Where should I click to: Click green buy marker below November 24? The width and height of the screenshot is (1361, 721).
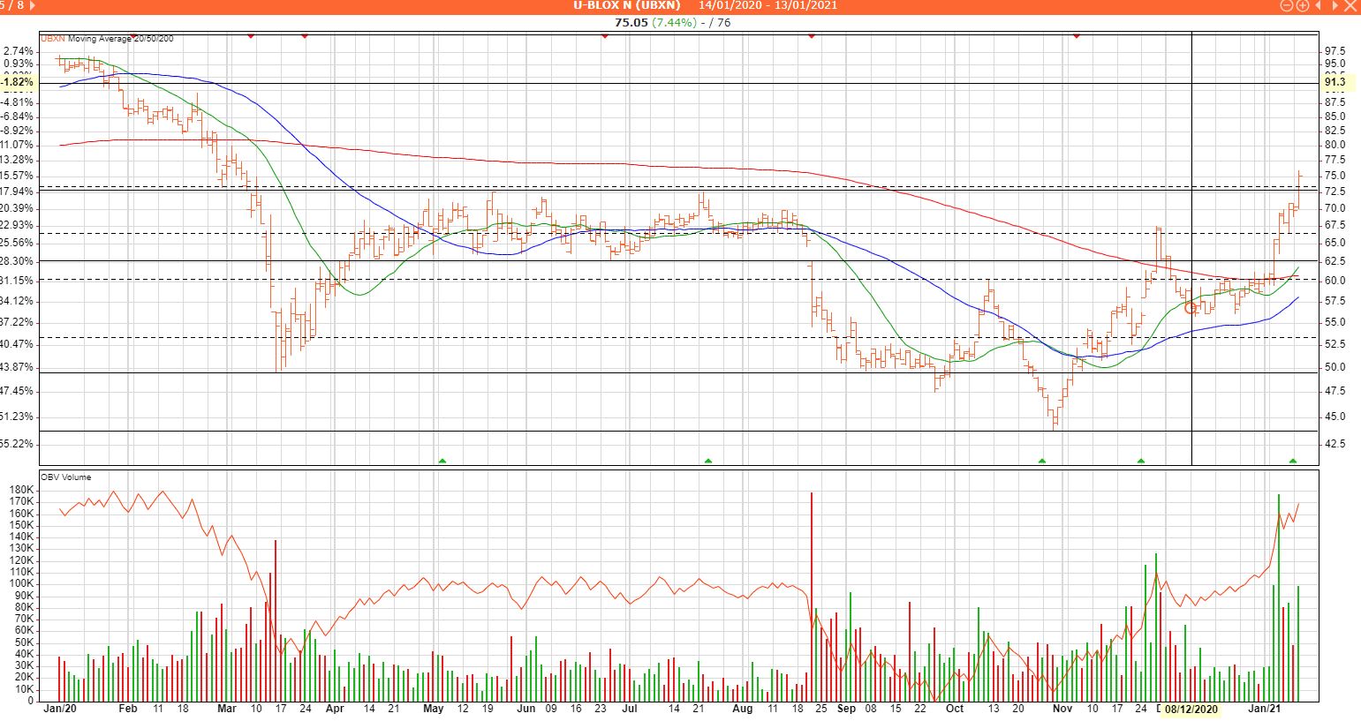(x=1141, y=461)
